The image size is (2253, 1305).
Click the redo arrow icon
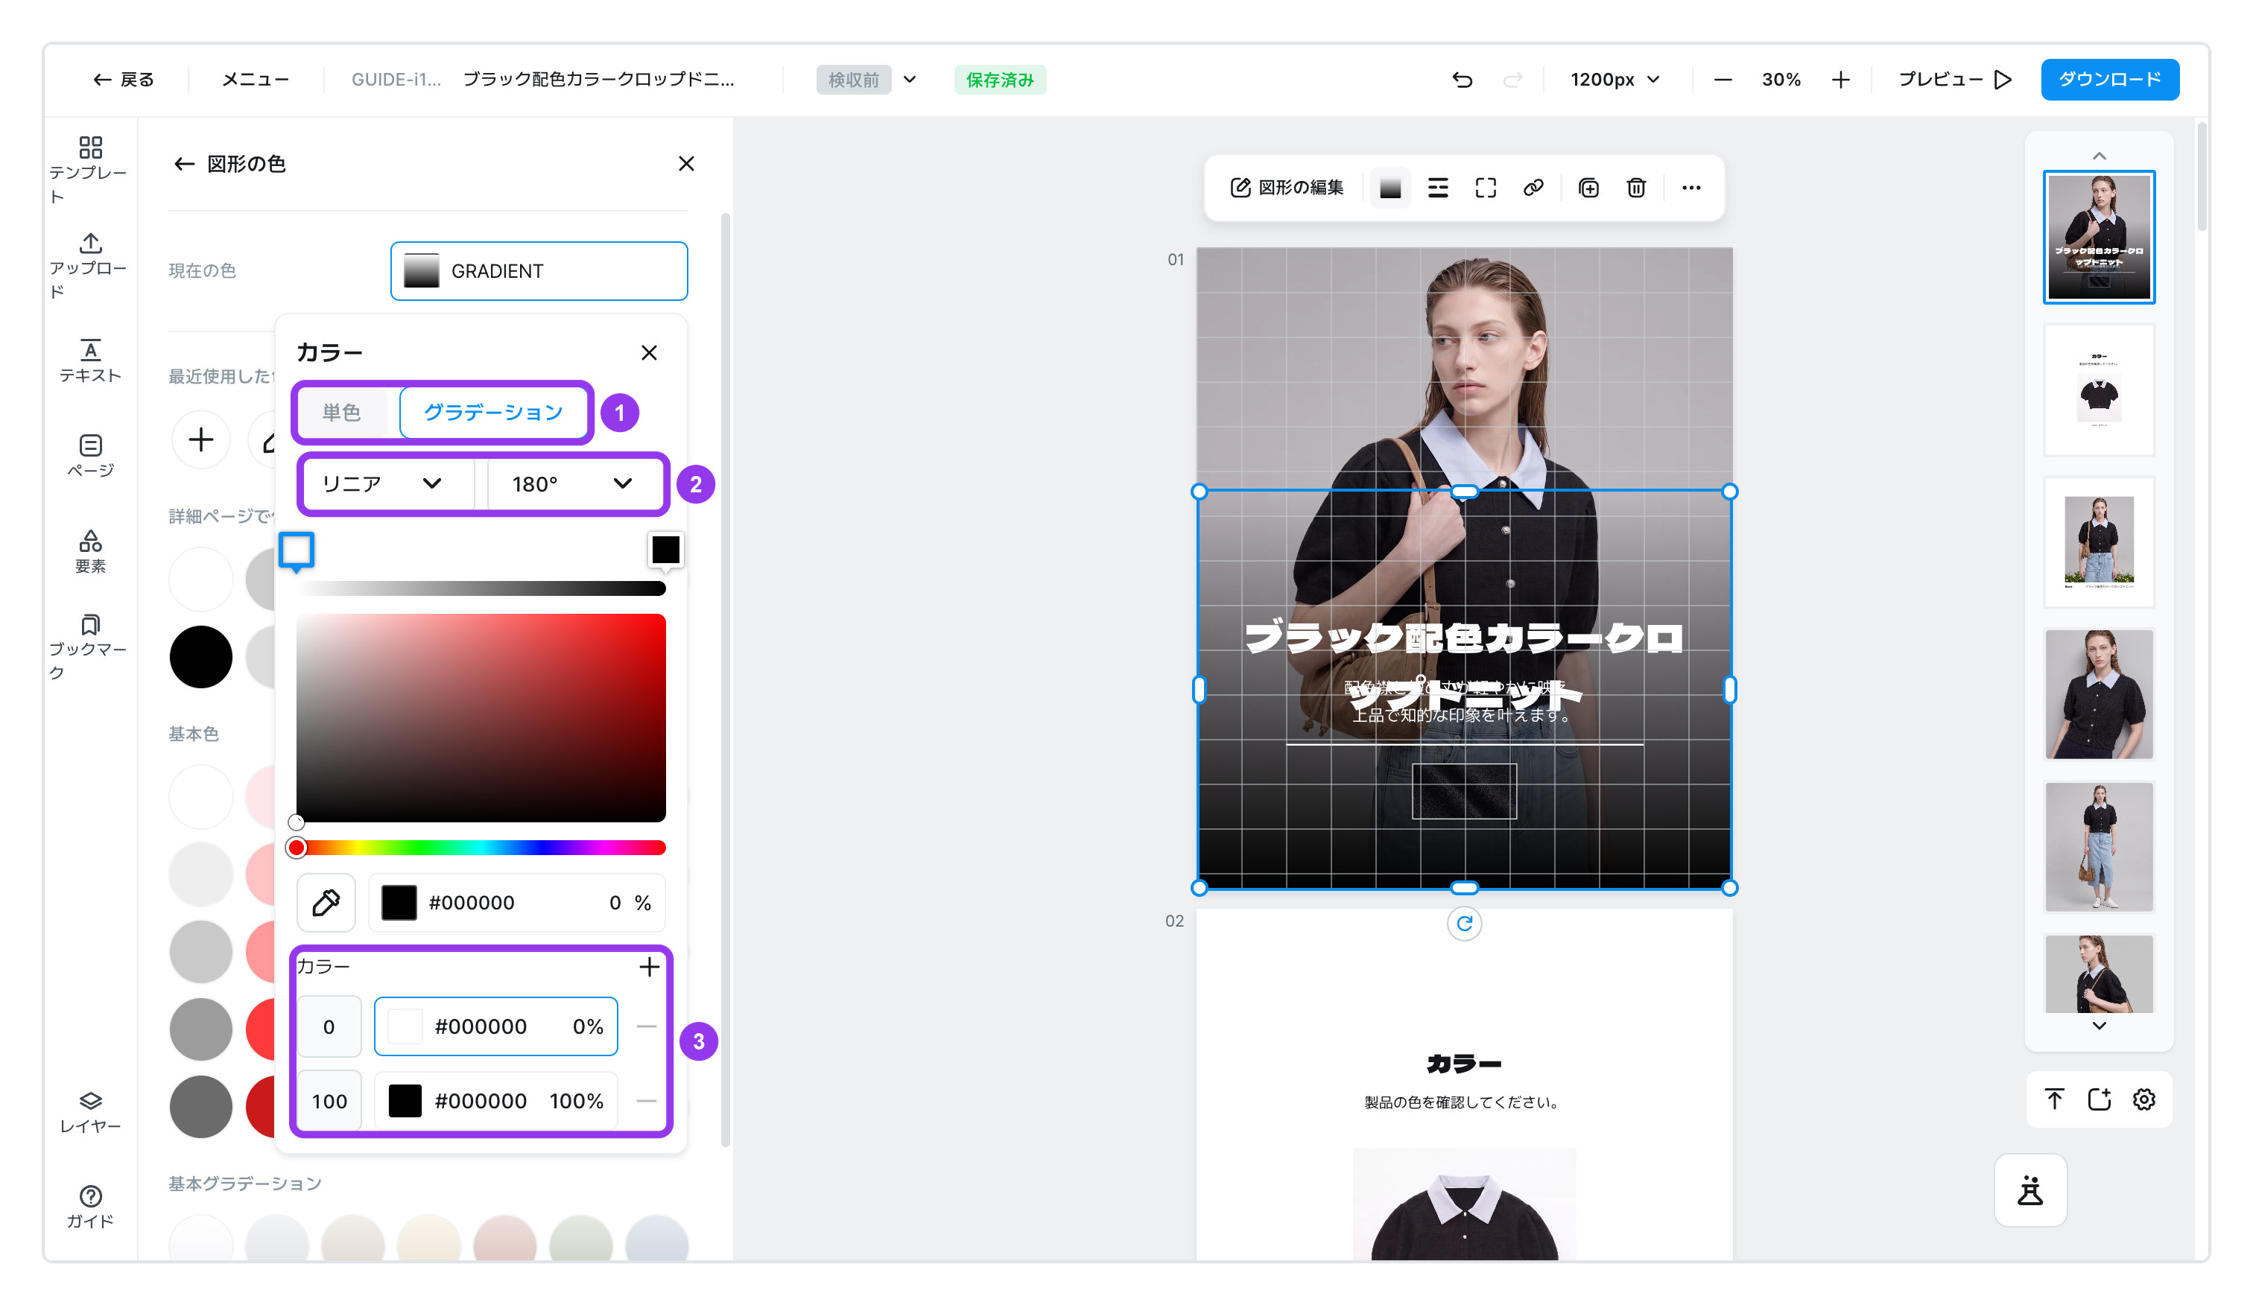point(1512,80)
